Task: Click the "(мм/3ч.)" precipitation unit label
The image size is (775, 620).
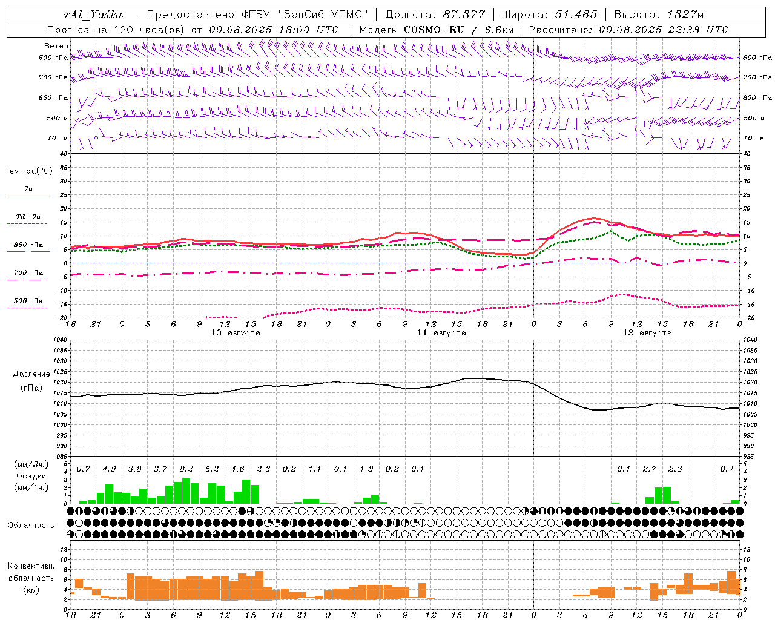Action: point(31,464)
